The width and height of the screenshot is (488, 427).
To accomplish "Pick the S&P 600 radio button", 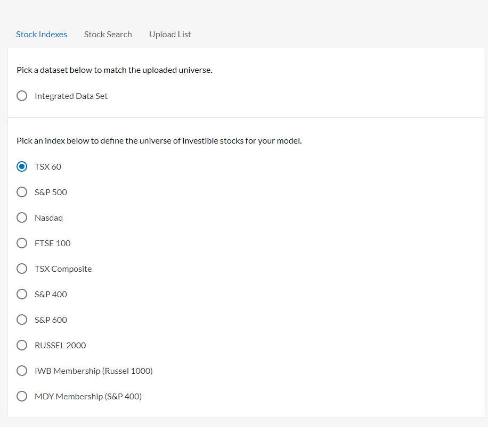I will pos(22,320).
